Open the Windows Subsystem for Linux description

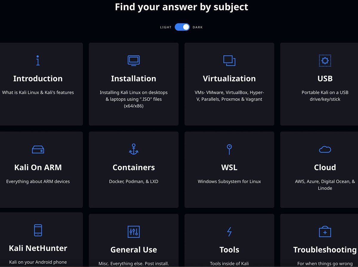[x=229, y=181]
